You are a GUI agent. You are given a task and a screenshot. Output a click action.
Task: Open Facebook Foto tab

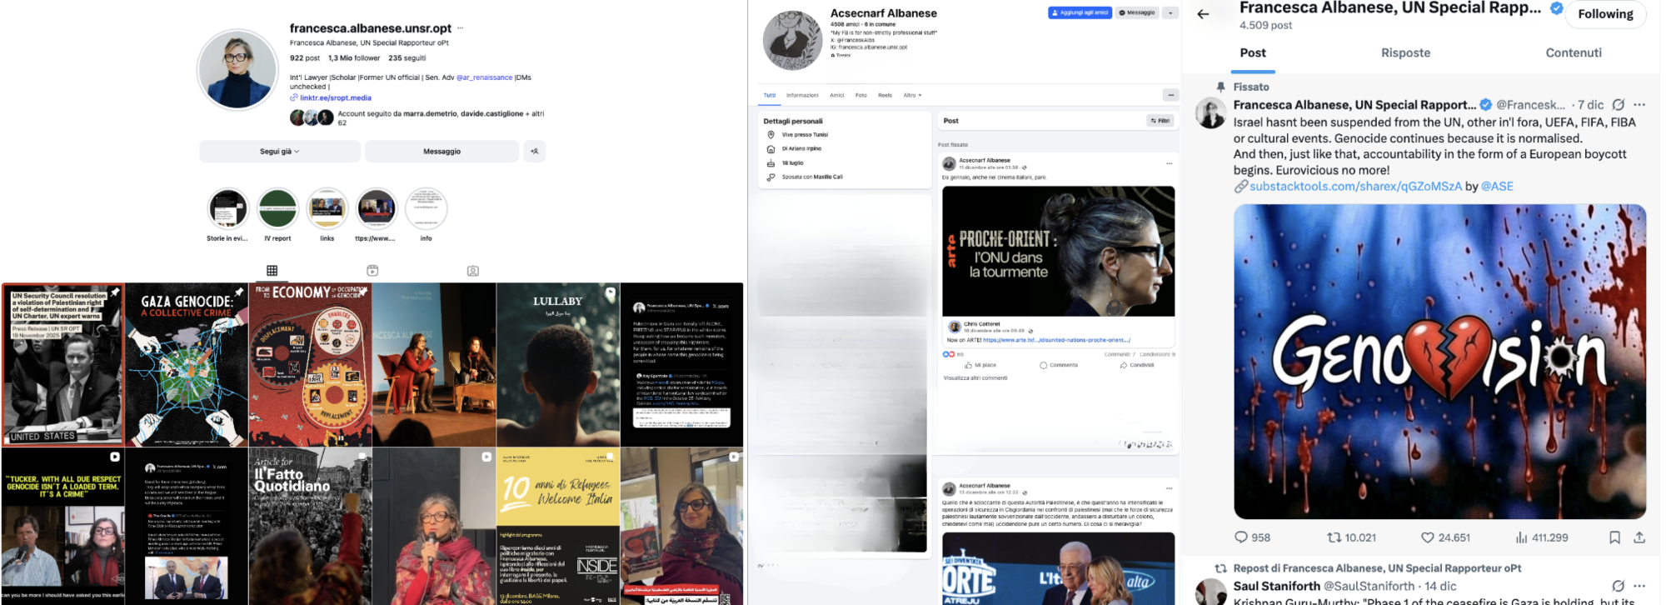861,95
